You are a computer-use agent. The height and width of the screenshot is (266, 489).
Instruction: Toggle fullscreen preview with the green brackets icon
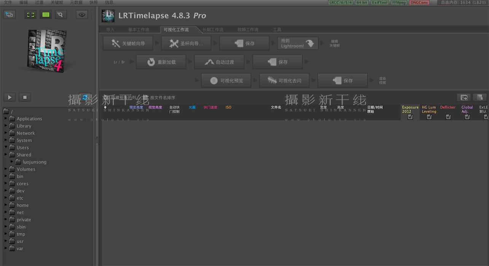click(x=31, y=15)
